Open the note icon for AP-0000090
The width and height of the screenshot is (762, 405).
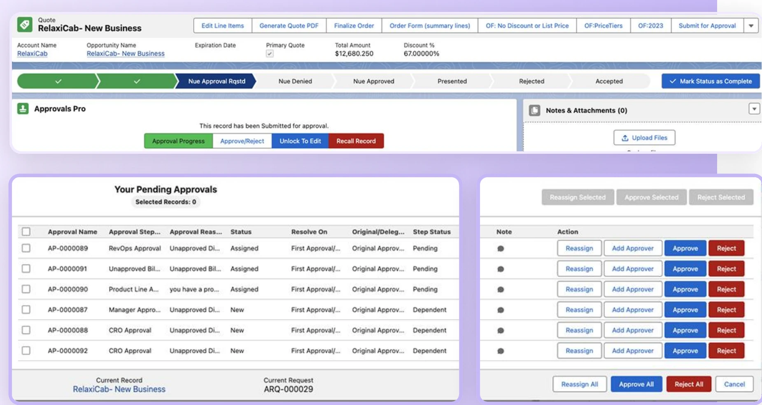[x=501, y=289]
